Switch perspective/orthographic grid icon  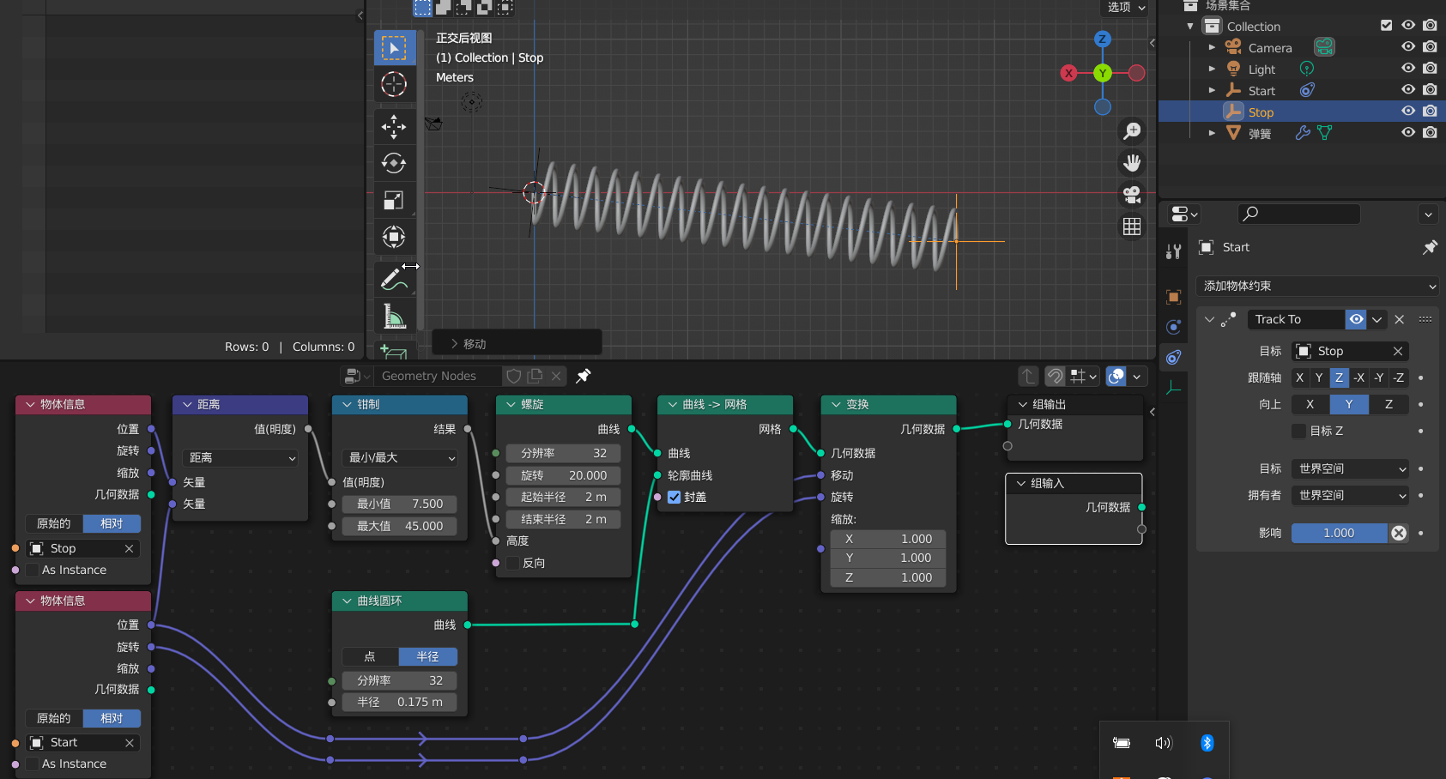click(1132, 226)
